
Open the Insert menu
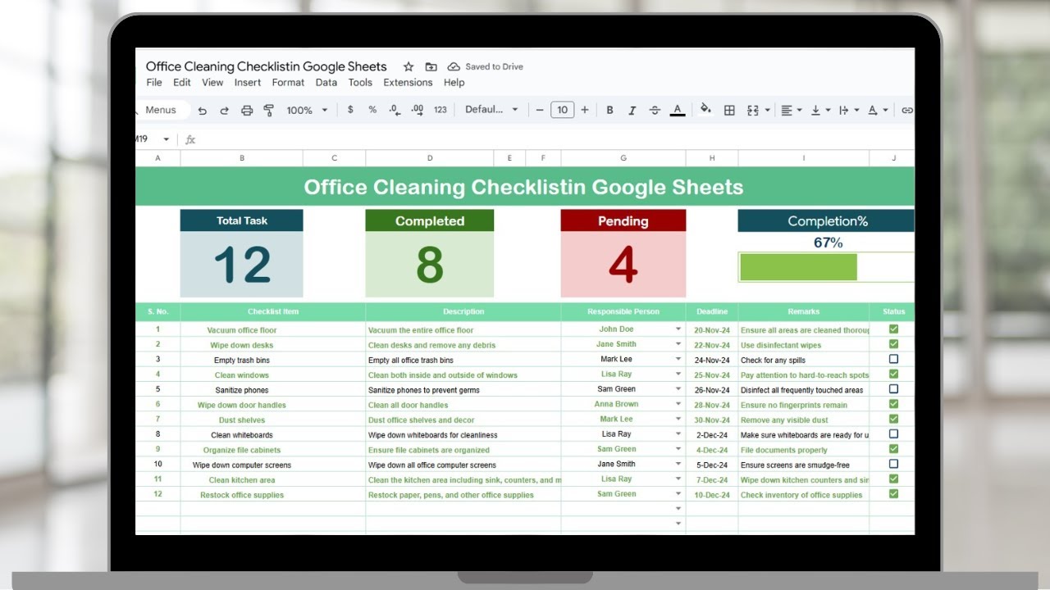tap(248, 83)
